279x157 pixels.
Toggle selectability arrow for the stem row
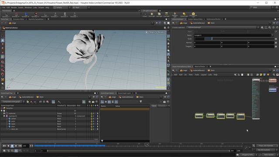(x=98, y=126)
